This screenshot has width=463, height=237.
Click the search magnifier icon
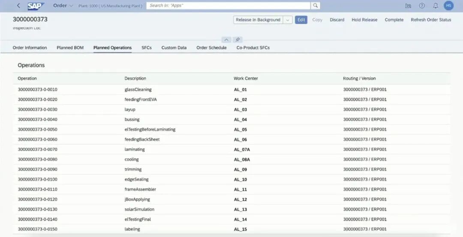316,6
